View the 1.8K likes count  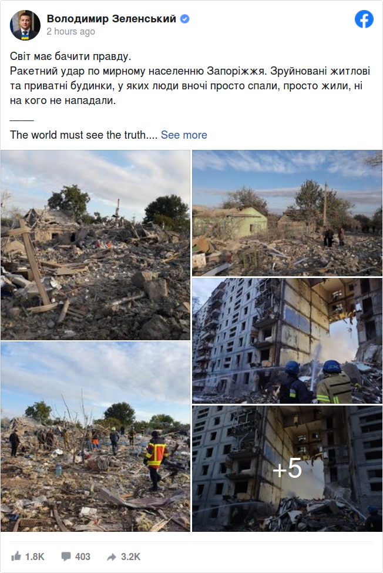tap(35, 557)
